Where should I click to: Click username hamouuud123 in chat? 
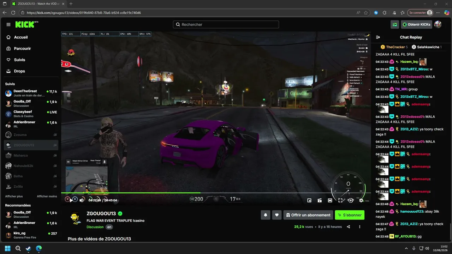pyautogui.click(x=412, y=211)
